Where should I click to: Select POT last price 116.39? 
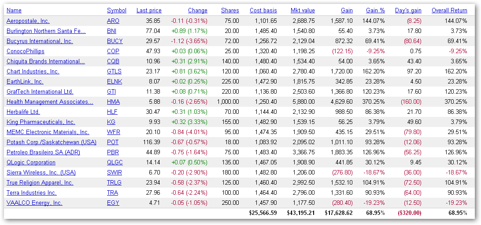pos(152,142)
